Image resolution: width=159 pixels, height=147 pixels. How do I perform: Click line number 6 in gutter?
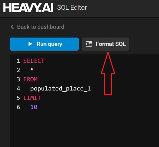pos(18,107)
